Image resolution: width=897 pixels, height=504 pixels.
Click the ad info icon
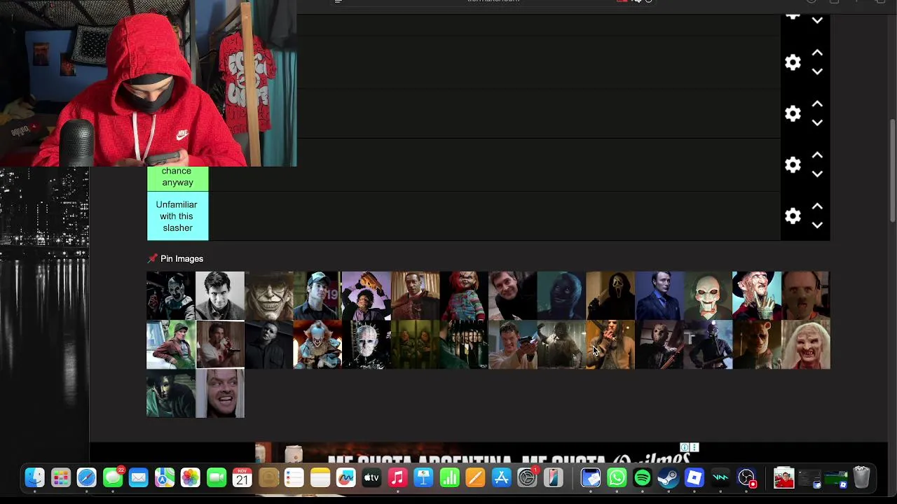(x=685, y=447)
